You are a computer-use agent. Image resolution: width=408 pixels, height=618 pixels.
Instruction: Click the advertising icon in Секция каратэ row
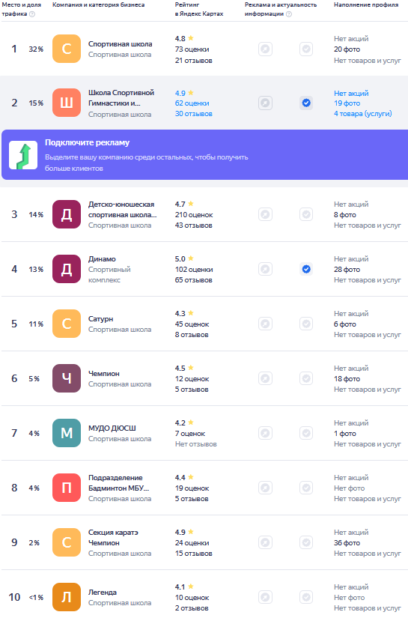point(266,542)
